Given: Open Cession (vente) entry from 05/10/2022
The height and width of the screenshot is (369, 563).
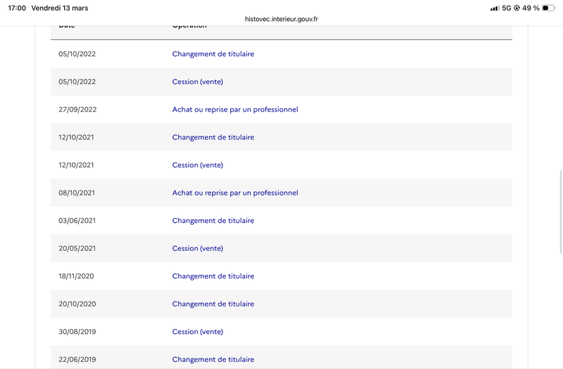Looking at the screenshot, I should [x=198, y=82].
